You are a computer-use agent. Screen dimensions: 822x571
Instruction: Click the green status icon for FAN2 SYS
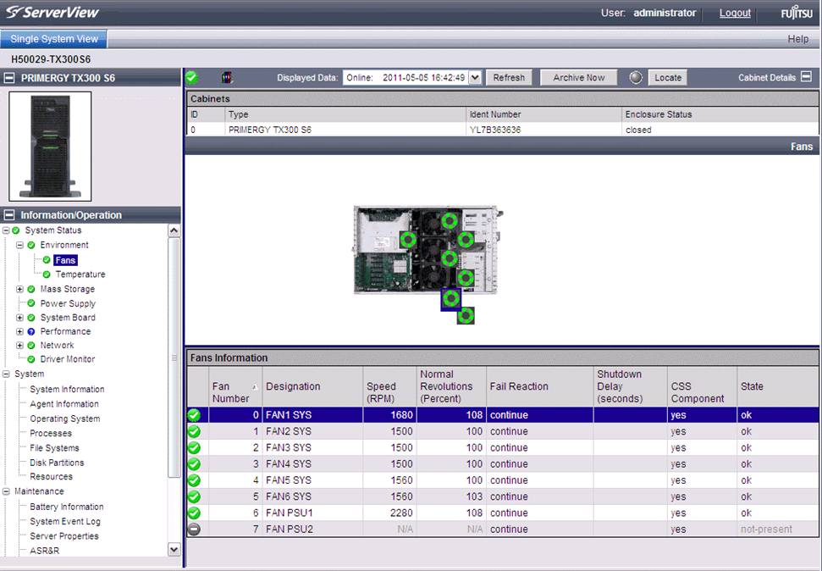click(x=194, y=431)
